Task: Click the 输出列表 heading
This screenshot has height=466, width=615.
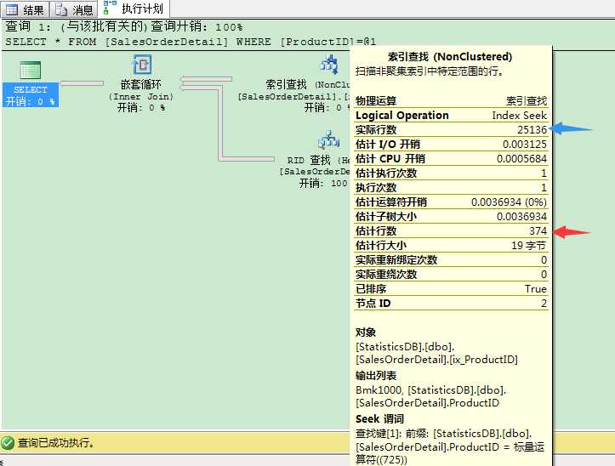Action: click(376, 375)
